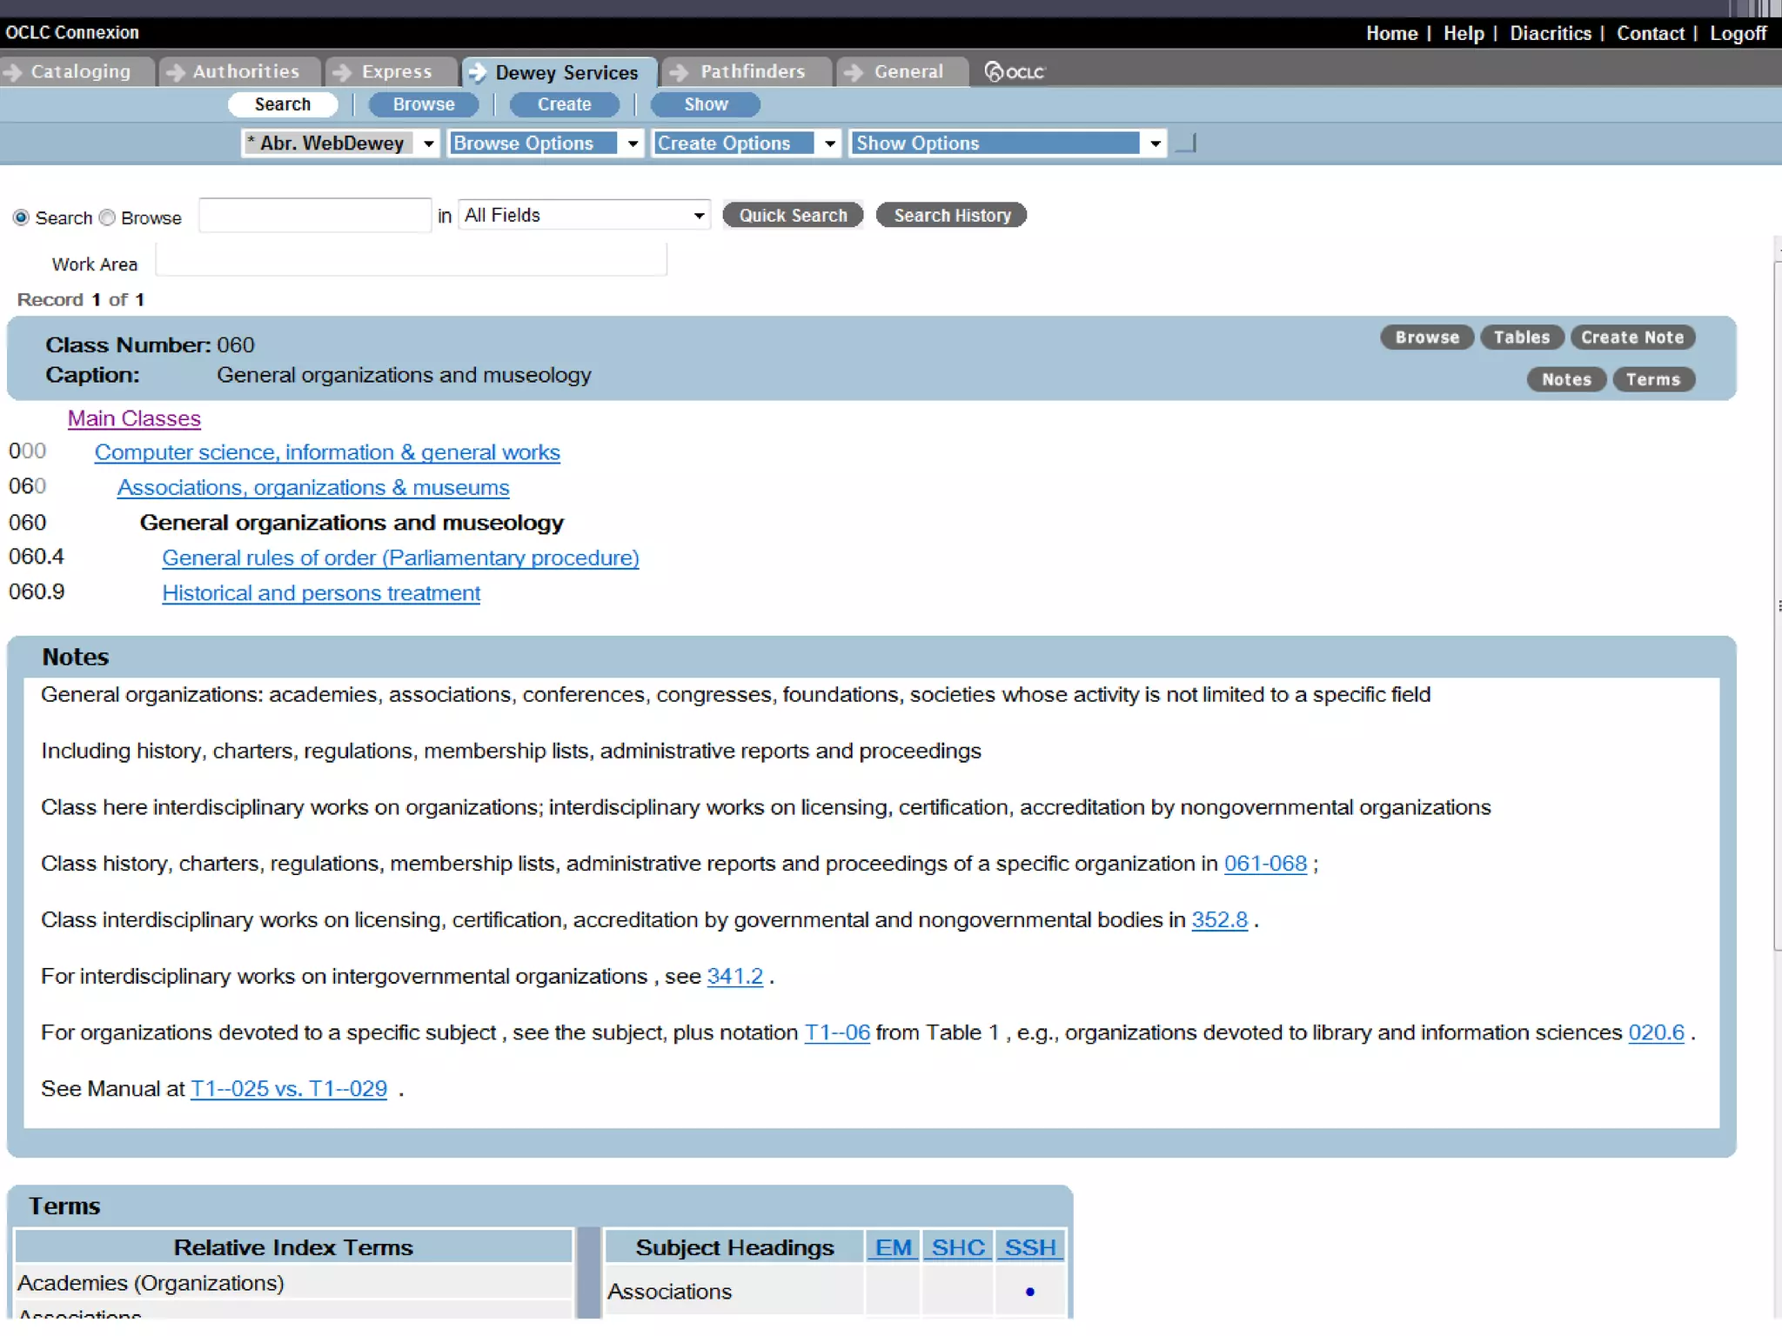The height and width of the screenshot is (1336, 1782).
Task: Click the vertical scrollbar on the right
Action: click(1777, 609)
